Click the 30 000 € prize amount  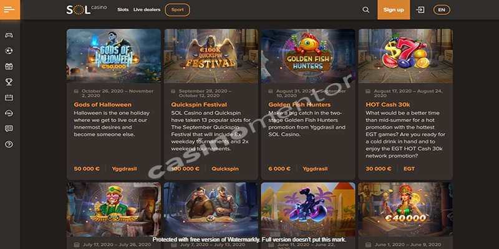click(x=379, y=169)
